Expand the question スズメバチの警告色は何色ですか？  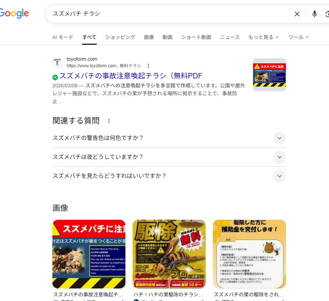pyautogui.click(x=169, y=138)
